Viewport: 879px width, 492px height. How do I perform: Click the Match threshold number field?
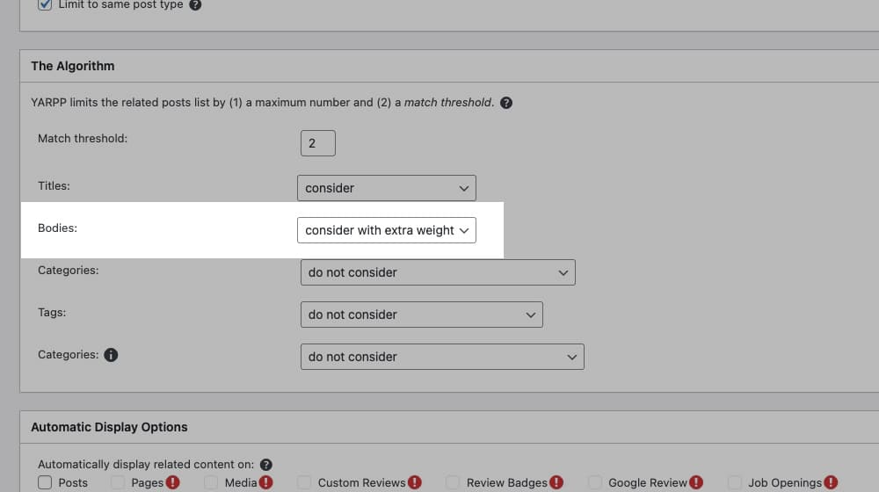[317, 143]
